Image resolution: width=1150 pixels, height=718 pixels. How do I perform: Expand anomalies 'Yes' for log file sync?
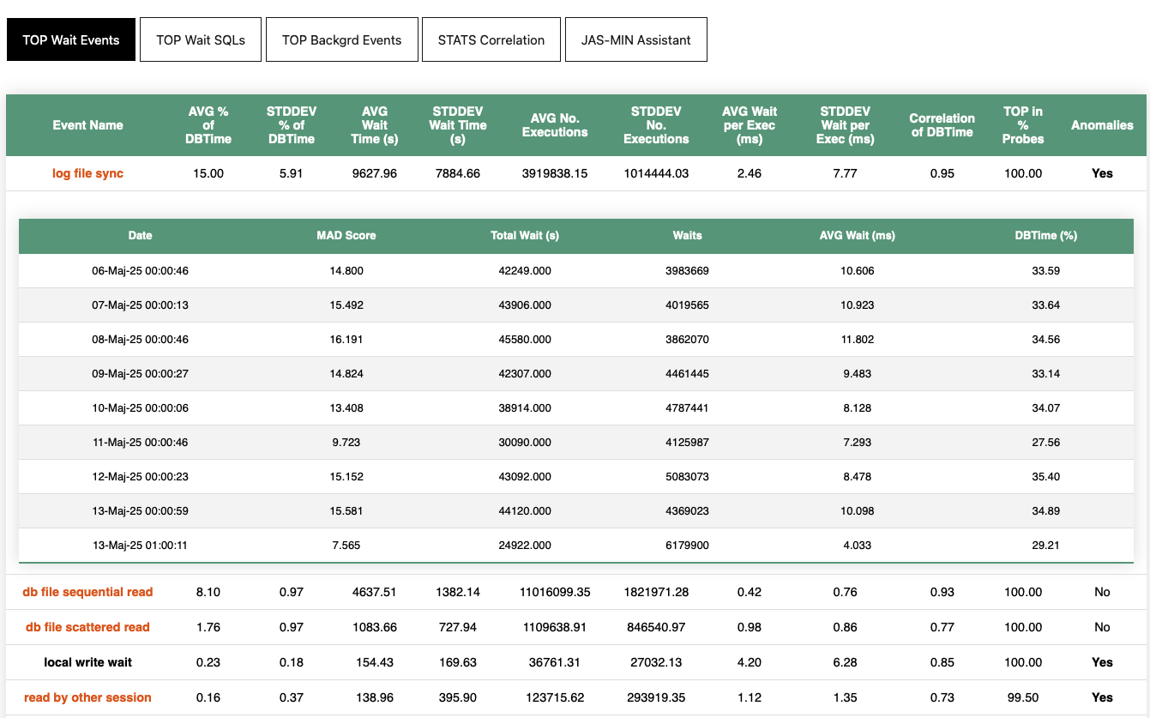(1102, 173)
